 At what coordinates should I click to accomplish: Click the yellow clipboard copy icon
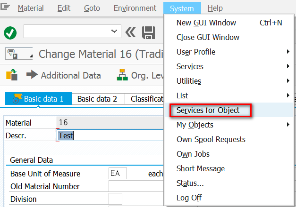point(12,75)
